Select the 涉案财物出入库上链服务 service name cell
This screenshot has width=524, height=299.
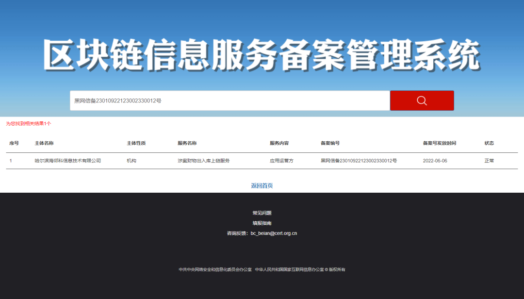[x=203, y=161]
